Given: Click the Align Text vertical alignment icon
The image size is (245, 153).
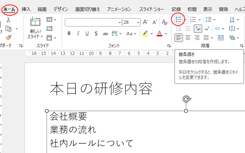Looking at the screenshot, I should (232, 29).
